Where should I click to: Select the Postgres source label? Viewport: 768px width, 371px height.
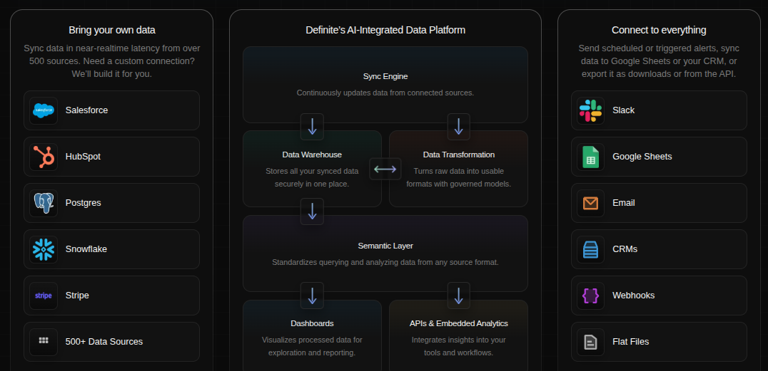(x=84, y=203)
